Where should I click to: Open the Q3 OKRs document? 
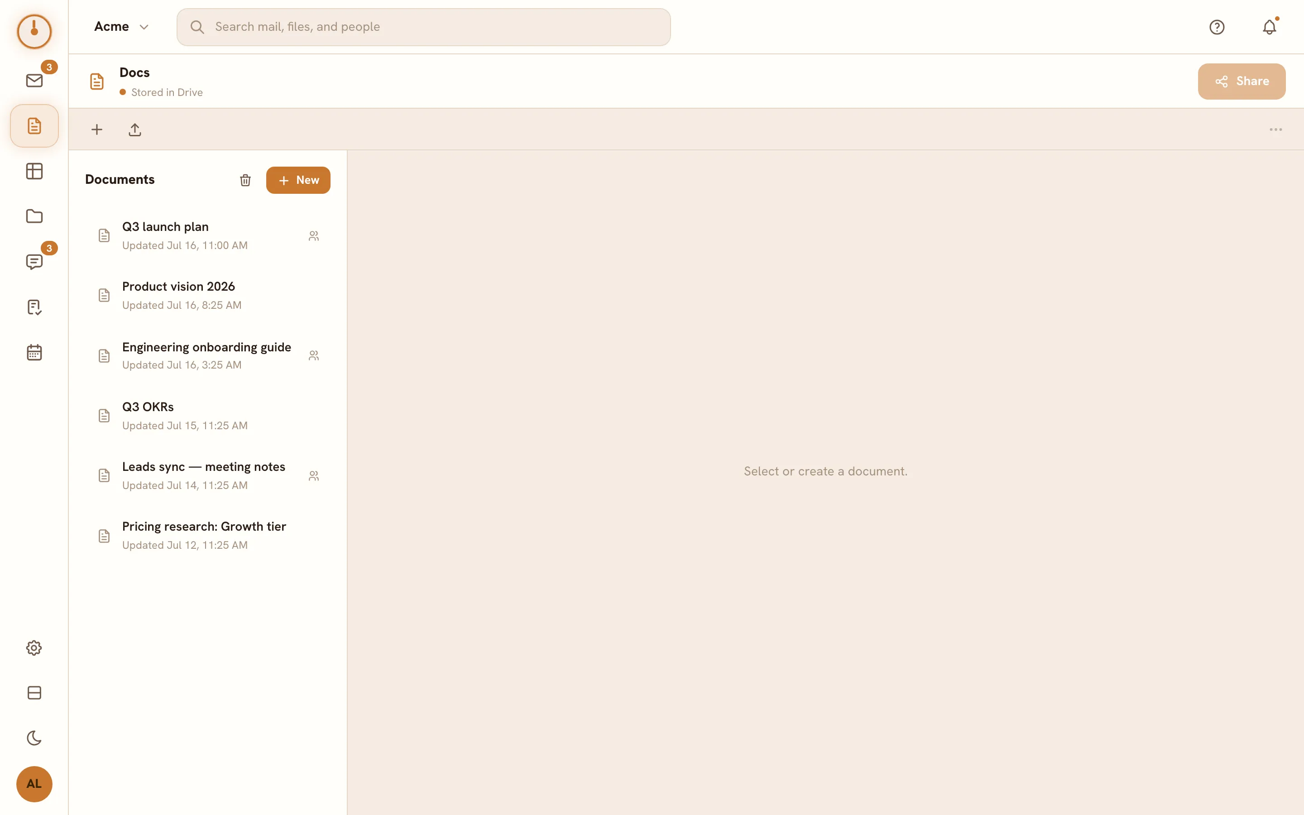coord(208,416)
